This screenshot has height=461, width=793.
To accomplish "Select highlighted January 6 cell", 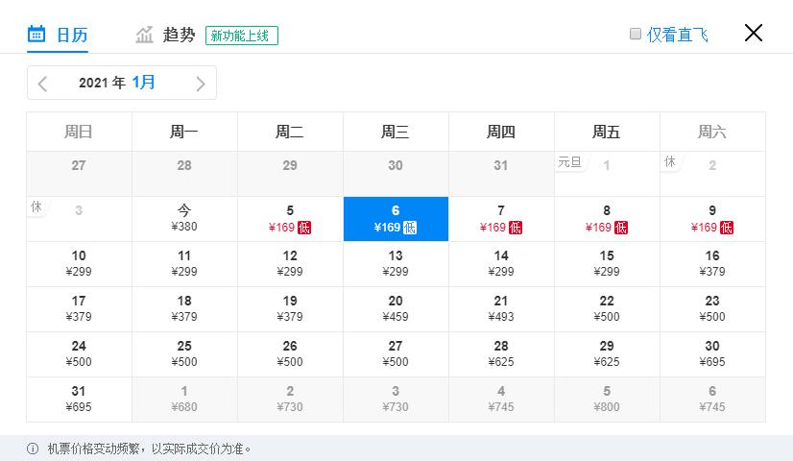I will pyautogui.click(x=396, y=219).
